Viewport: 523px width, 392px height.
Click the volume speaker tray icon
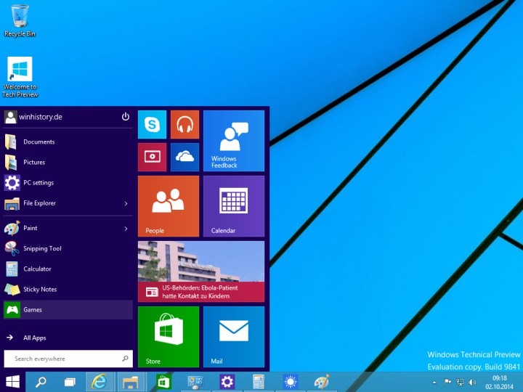click(472, 382)
